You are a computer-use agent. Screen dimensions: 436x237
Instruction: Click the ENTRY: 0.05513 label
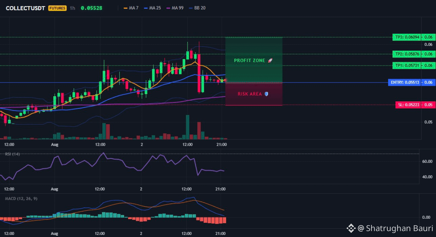[405, 82]
